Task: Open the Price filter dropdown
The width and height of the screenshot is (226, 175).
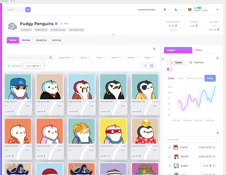Action: [x=101, y=58]
